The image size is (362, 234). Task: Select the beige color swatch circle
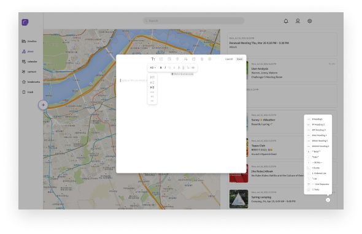click(210, 59)
